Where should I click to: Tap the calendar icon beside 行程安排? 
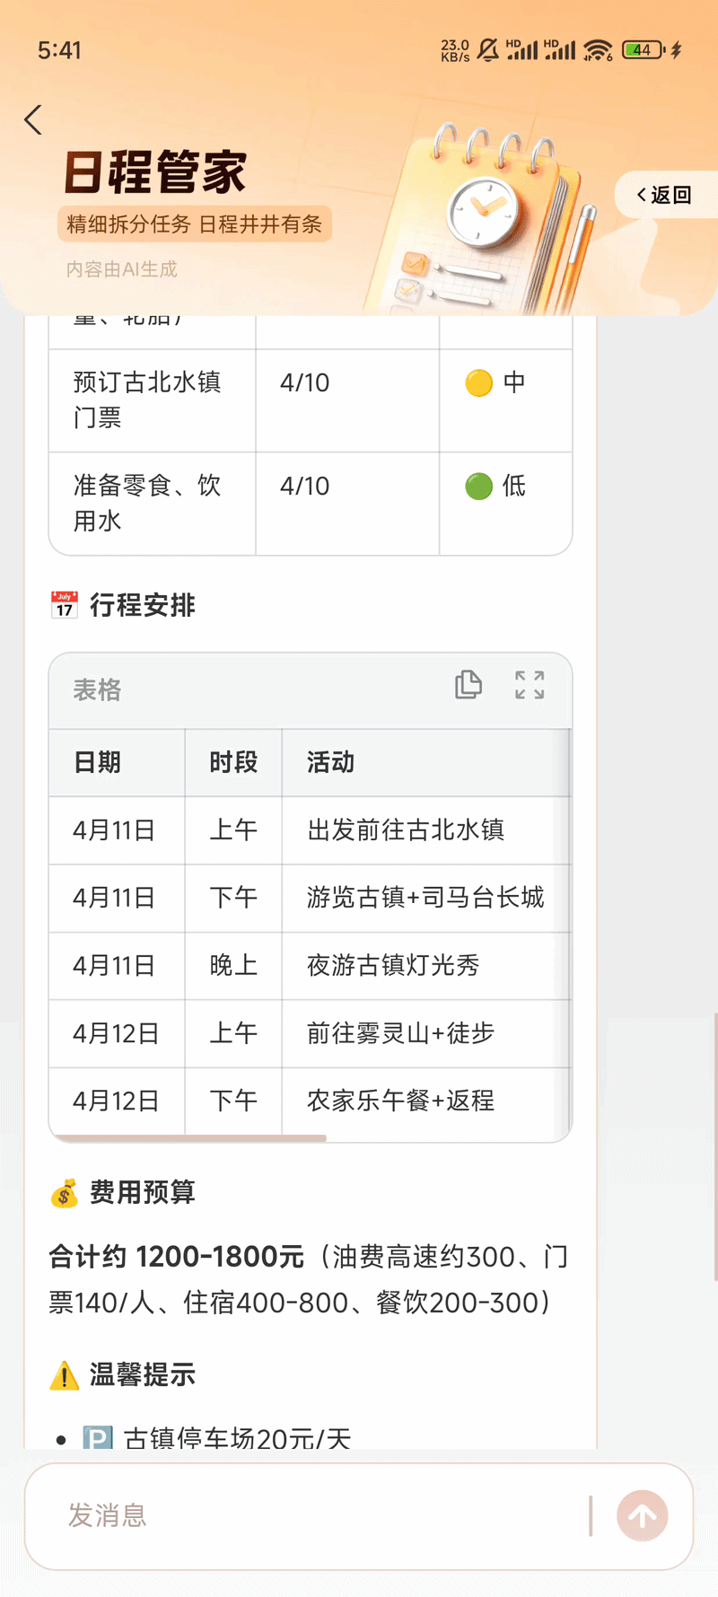63,605
